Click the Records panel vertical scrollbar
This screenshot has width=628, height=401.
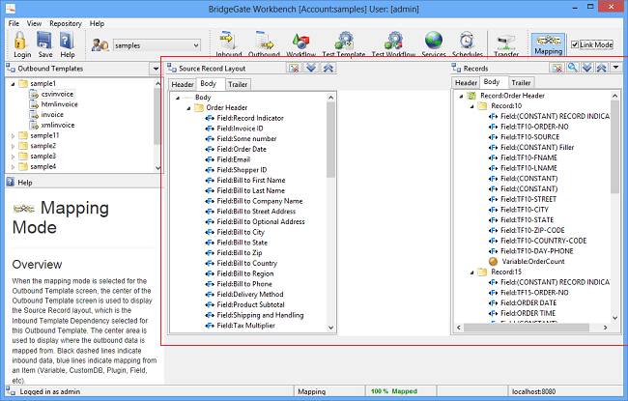(x=615, y=146)
